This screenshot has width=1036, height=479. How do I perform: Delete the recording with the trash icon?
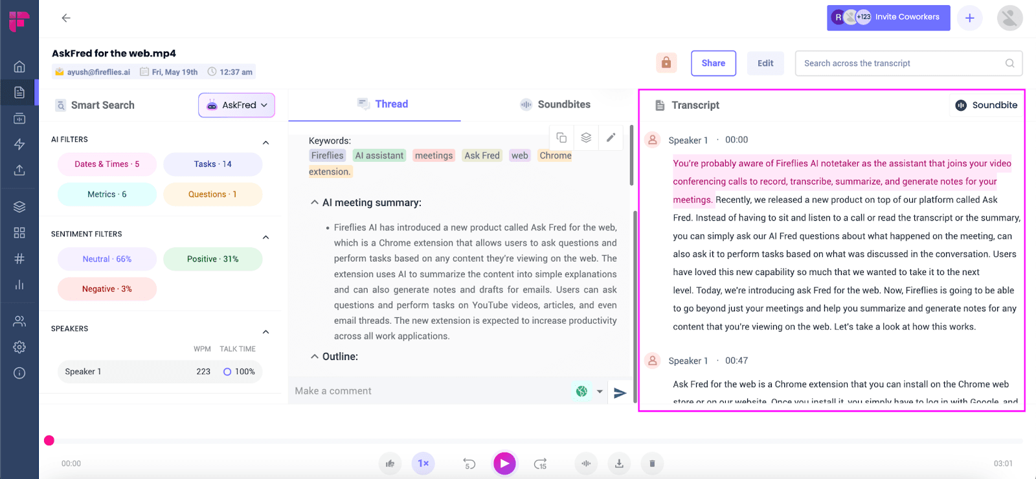tap(652, 463)
